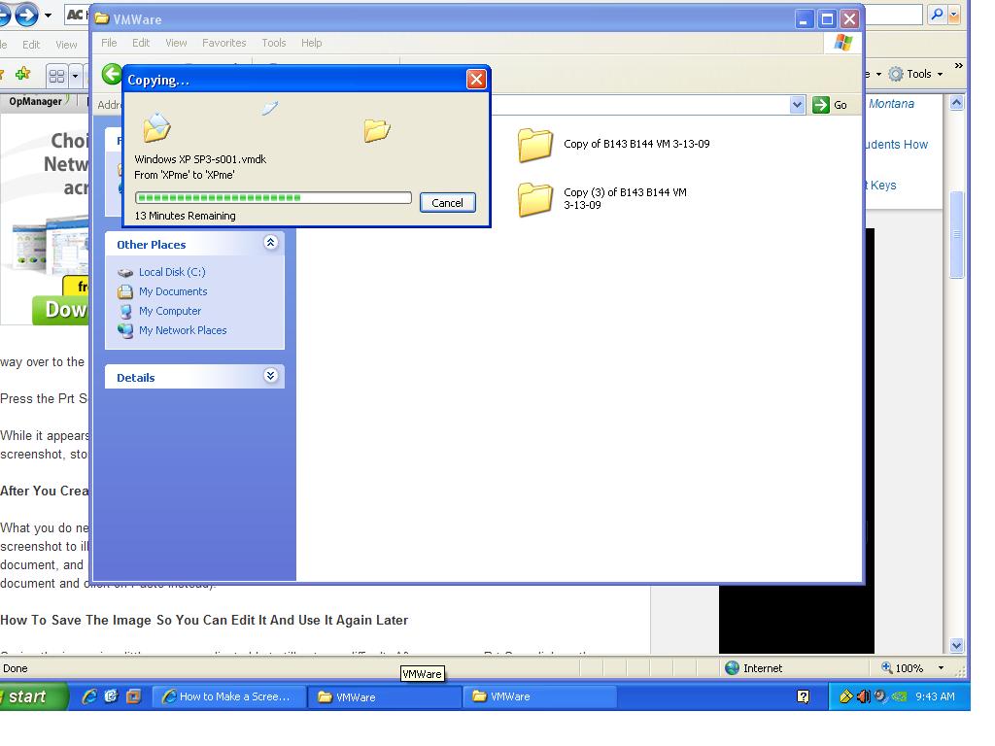Click the My Network Places globe icon
This screenshot has height=746, width=995.
point(125,330)
